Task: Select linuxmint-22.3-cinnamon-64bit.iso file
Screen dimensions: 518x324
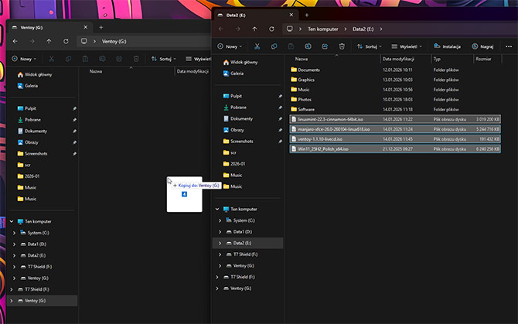Action: [x=395, y=119]
